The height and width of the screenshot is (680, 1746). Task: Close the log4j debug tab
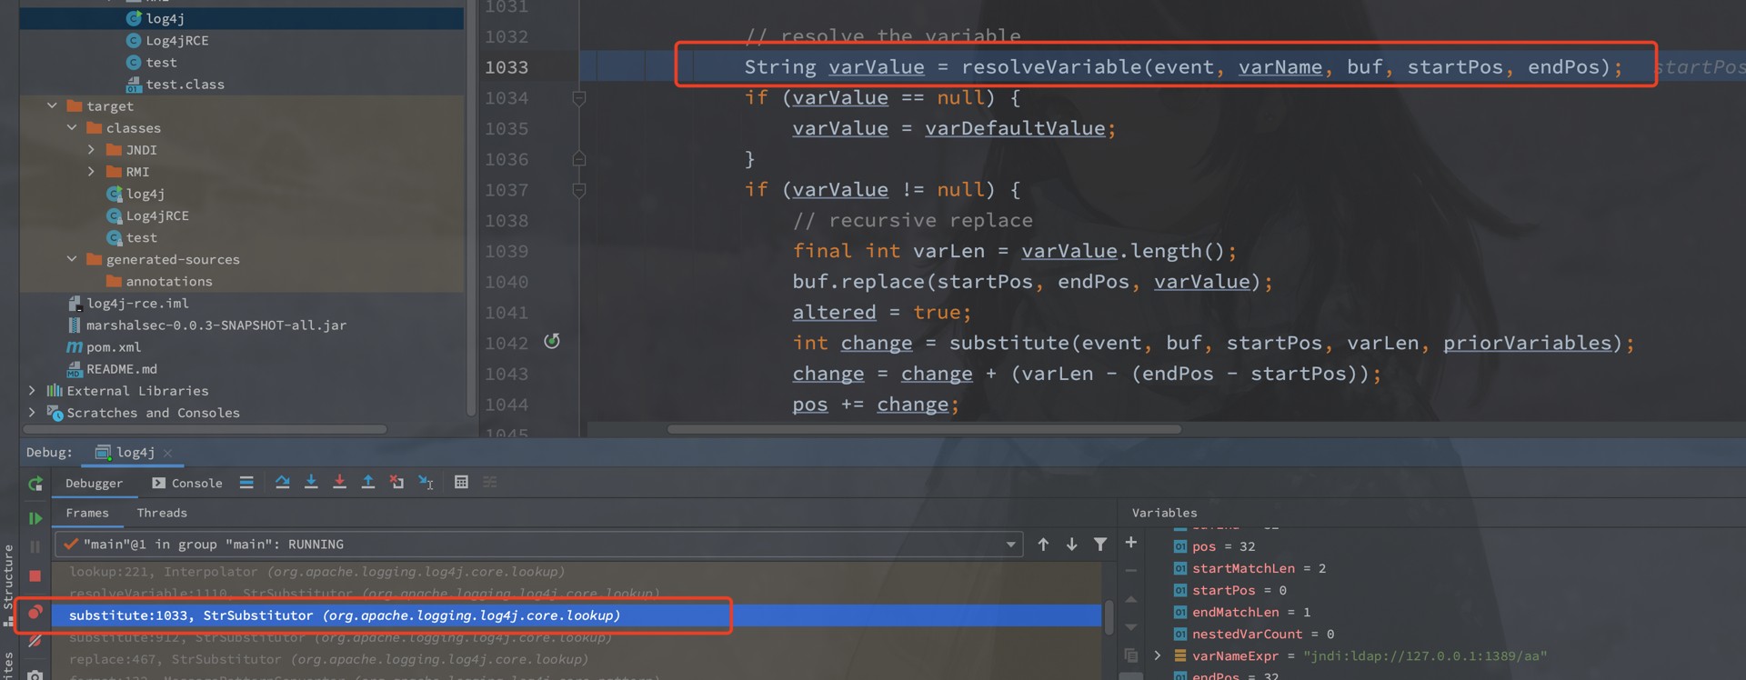point(168,453)
